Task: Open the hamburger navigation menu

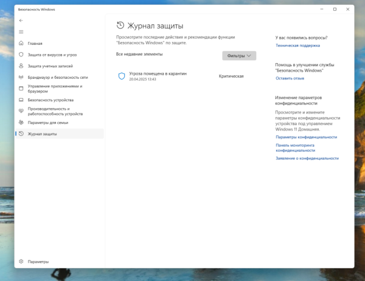Action: click(x=21, y=32)
